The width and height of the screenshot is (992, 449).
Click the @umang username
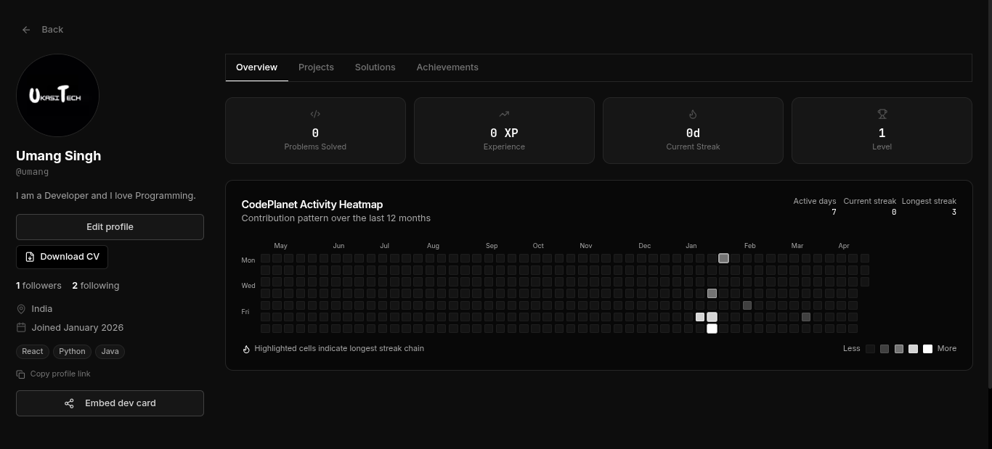click(x=33, y=172)
